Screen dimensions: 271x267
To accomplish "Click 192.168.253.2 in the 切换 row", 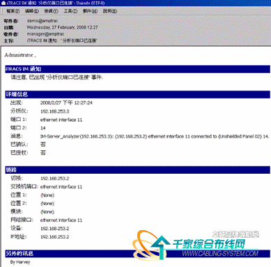I will [x=55, y=179].
